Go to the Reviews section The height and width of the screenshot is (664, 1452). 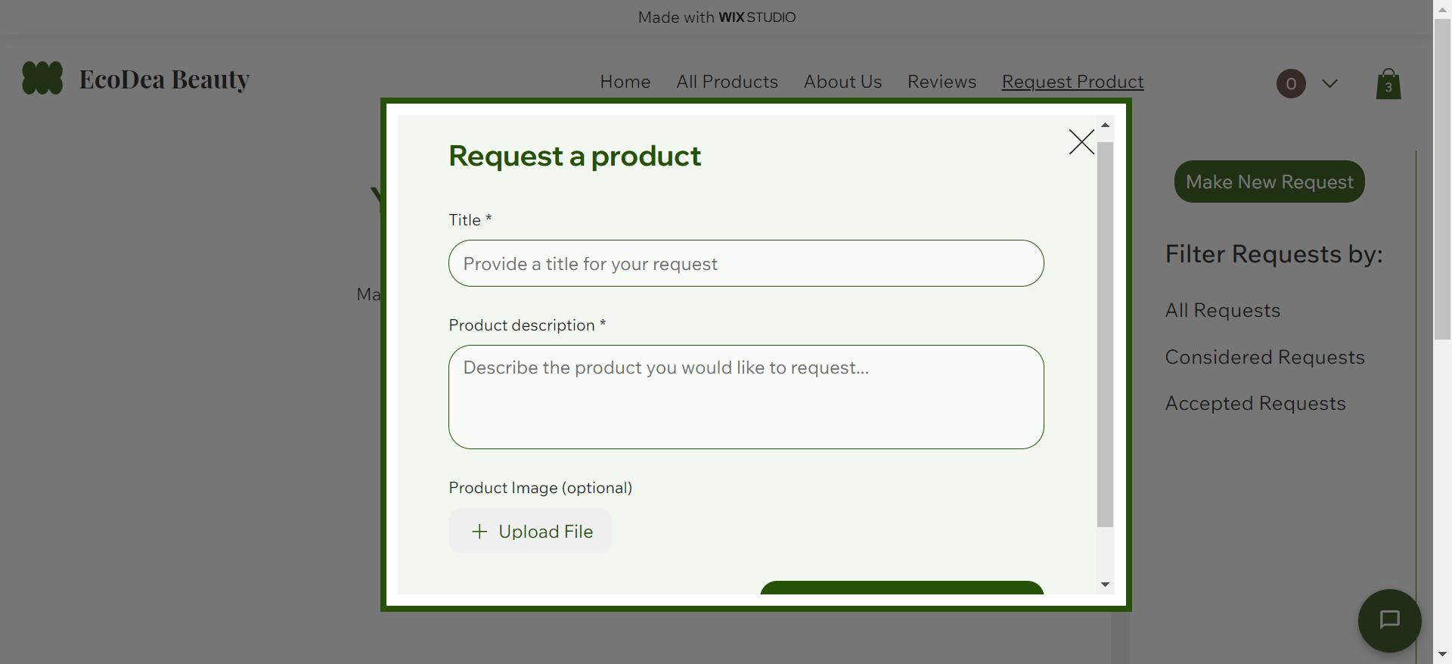click(941, 82)
